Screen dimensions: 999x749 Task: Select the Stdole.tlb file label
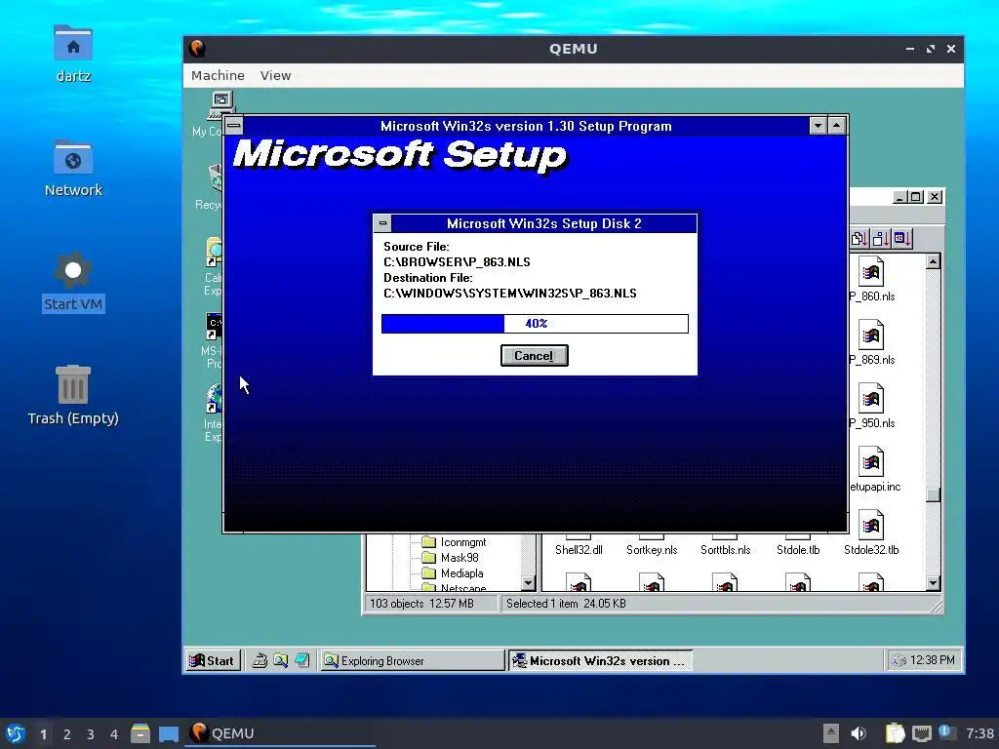pos(798,550)
